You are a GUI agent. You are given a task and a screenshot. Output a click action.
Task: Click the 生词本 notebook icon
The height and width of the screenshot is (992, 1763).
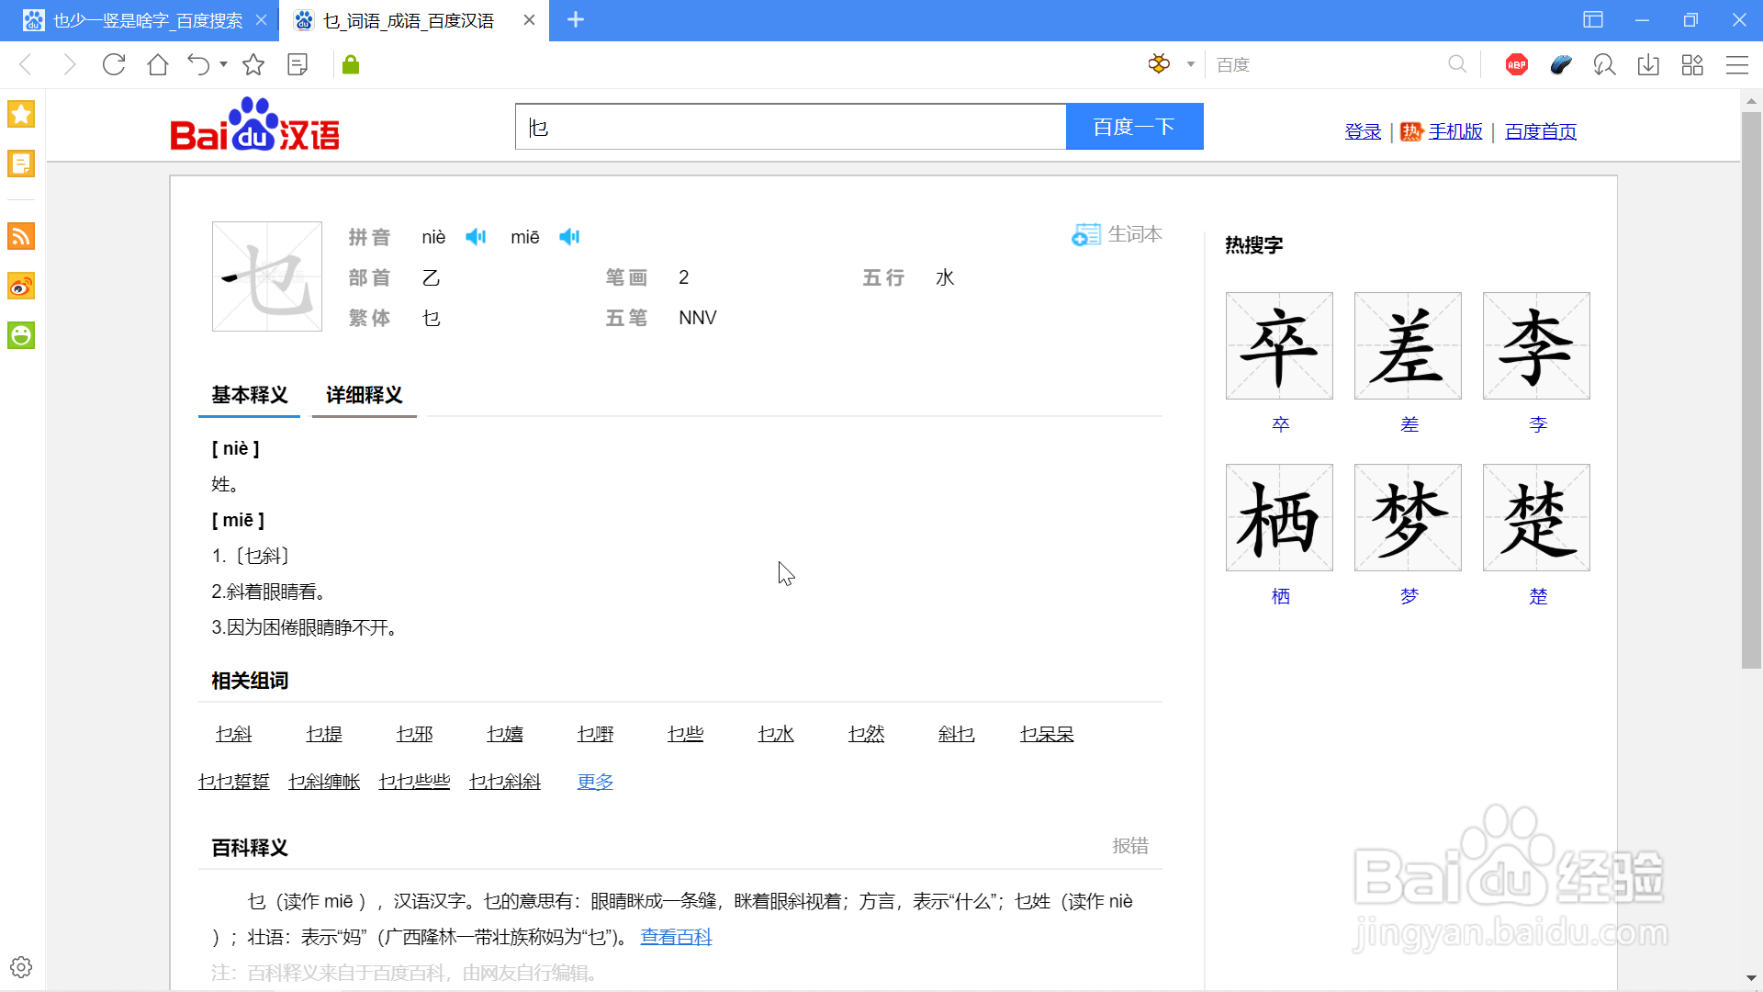click(x=1087, y=234)
